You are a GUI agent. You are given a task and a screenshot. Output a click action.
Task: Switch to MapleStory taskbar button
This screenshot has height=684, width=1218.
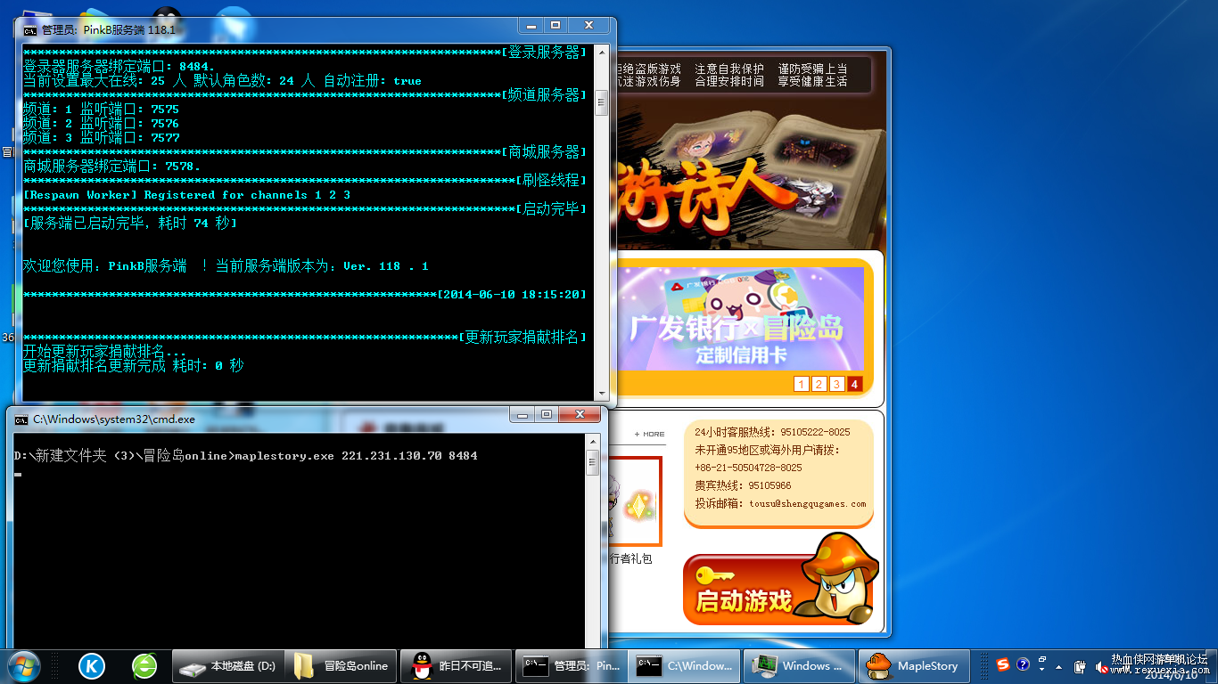pyautogui.click(x=914, y=665)
